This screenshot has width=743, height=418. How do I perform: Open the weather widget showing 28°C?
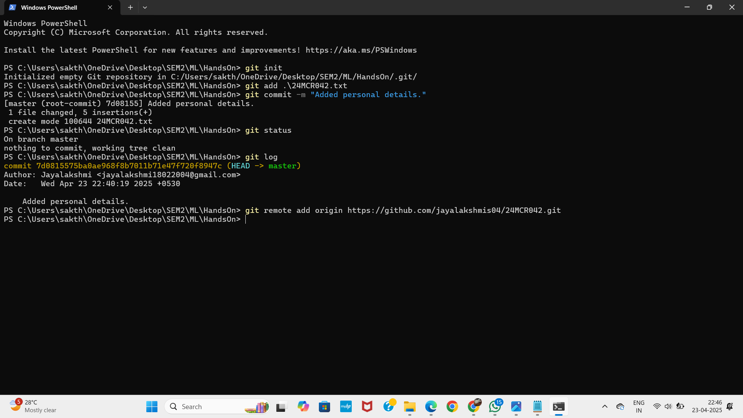pyautogui.click(x=33, y=406)
